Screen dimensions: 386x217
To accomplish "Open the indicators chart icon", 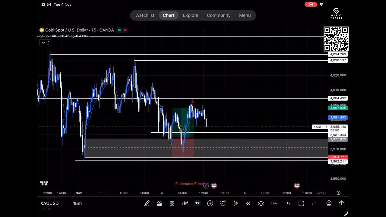I will [160, 203].
